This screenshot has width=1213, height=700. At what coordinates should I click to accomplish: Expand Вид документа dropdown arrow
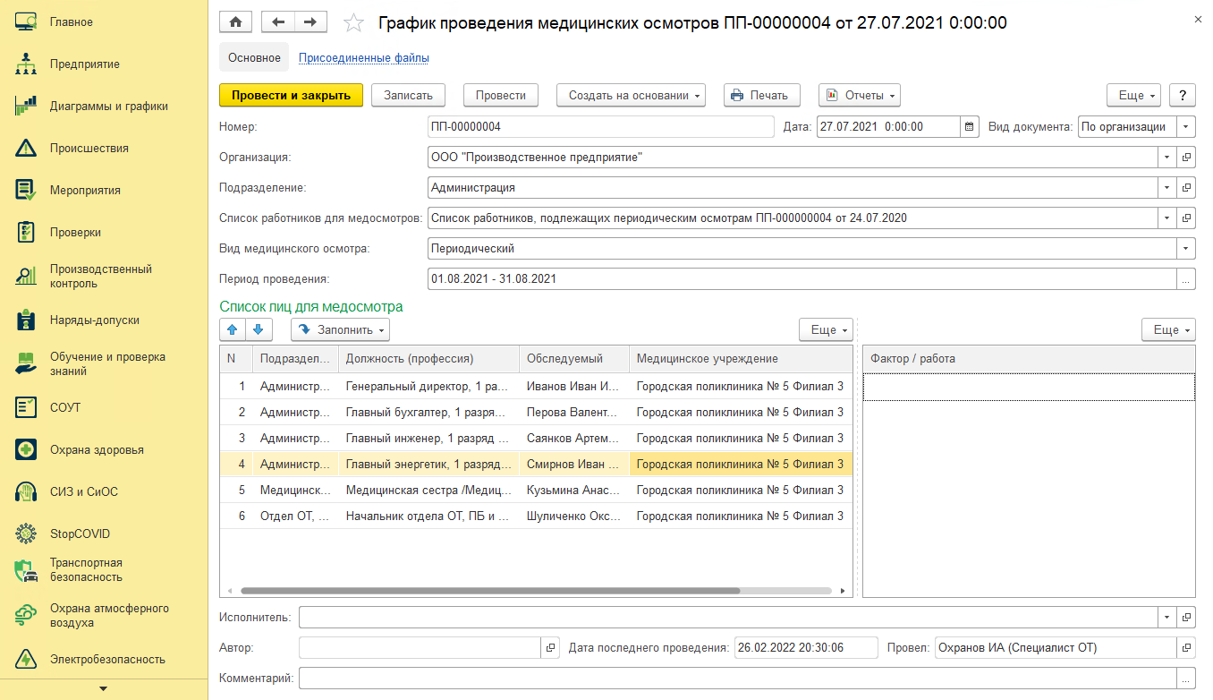pyautogui.click(x=1186, y=127)
